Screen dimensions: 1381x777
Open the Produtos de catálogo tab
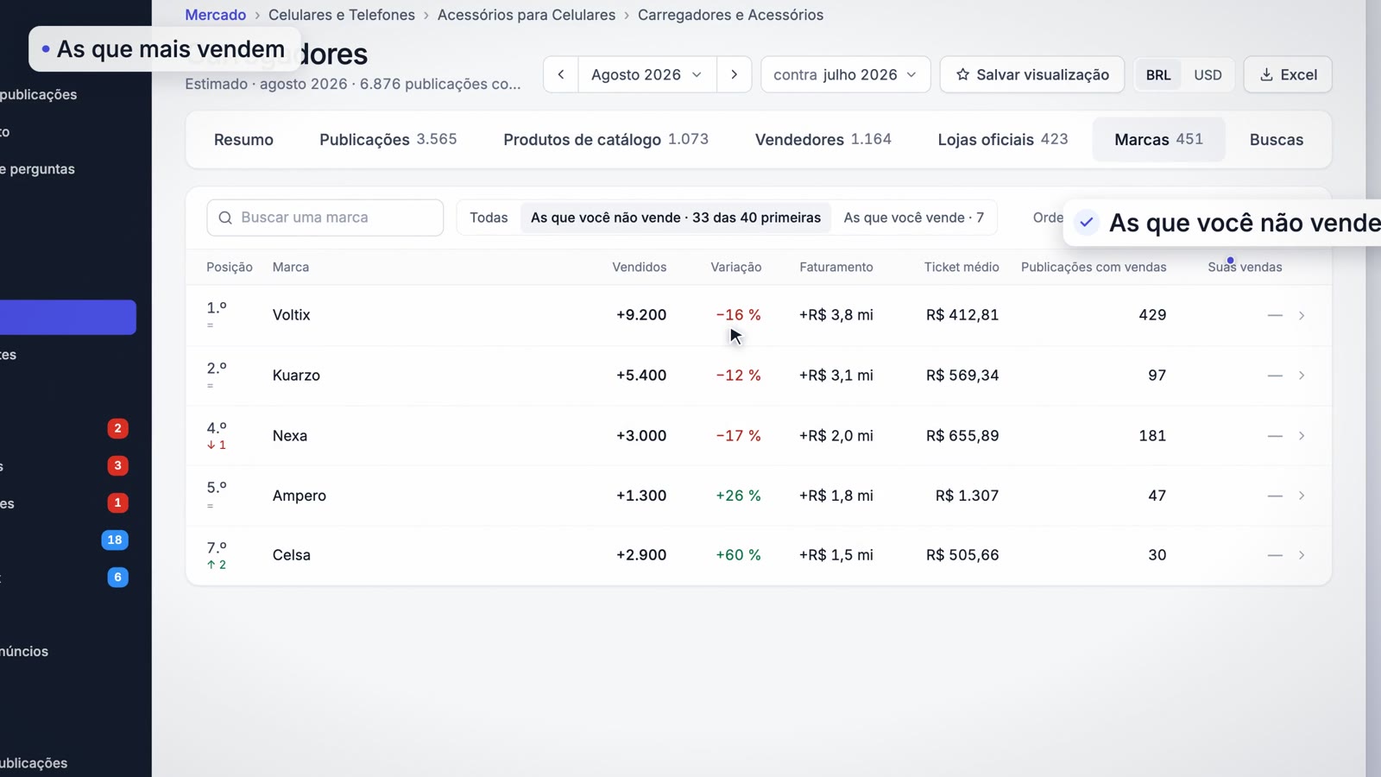coord(606,140)
